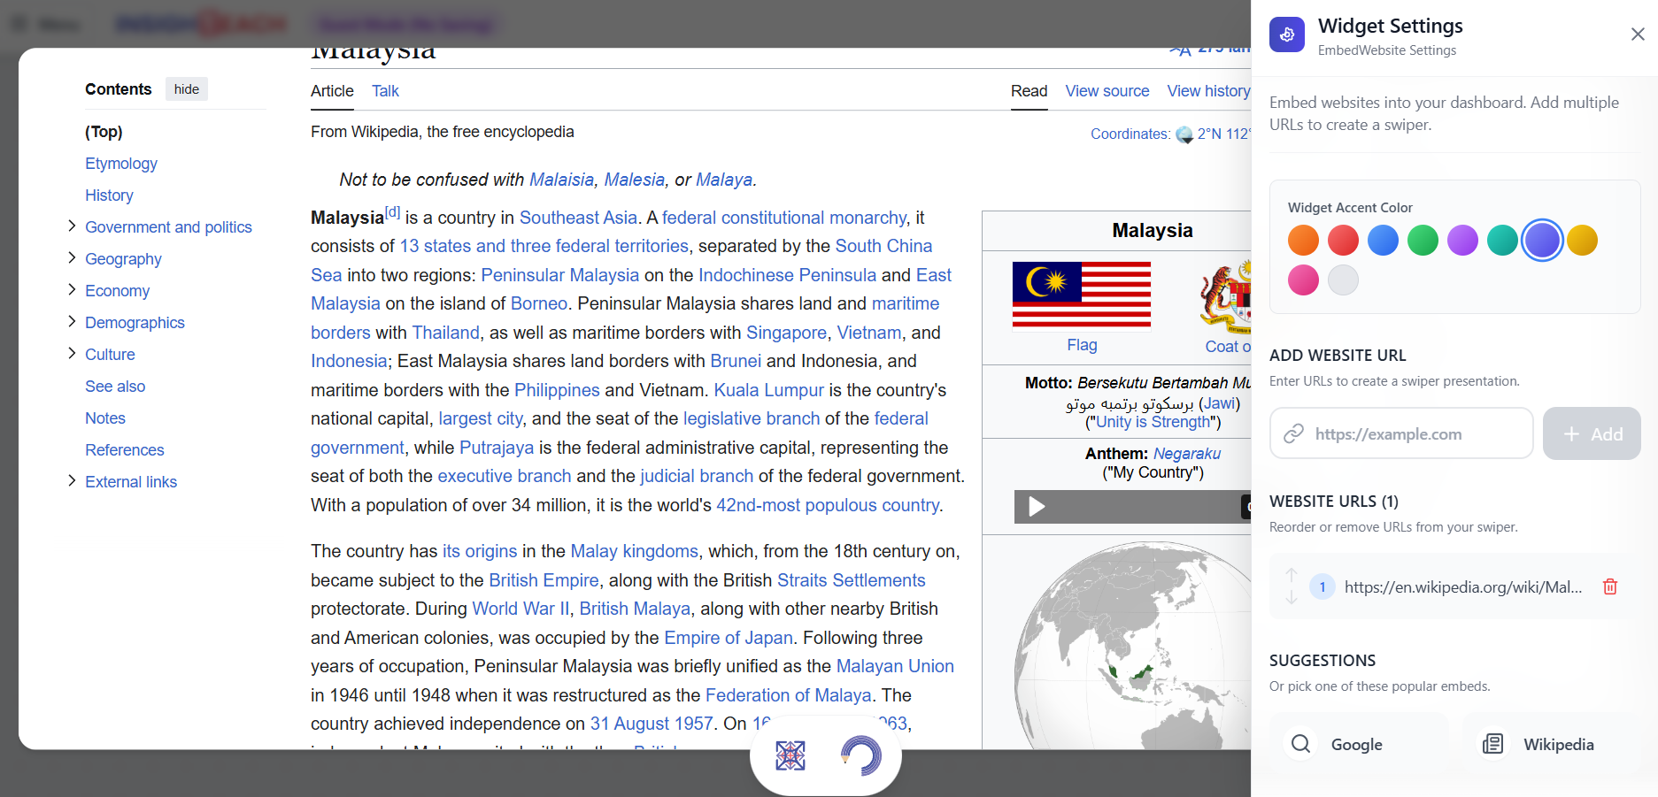The height and width of the screenshot is (797, 1658).
Task: Open the Malaysia flag image
Action: point(1081,295)
